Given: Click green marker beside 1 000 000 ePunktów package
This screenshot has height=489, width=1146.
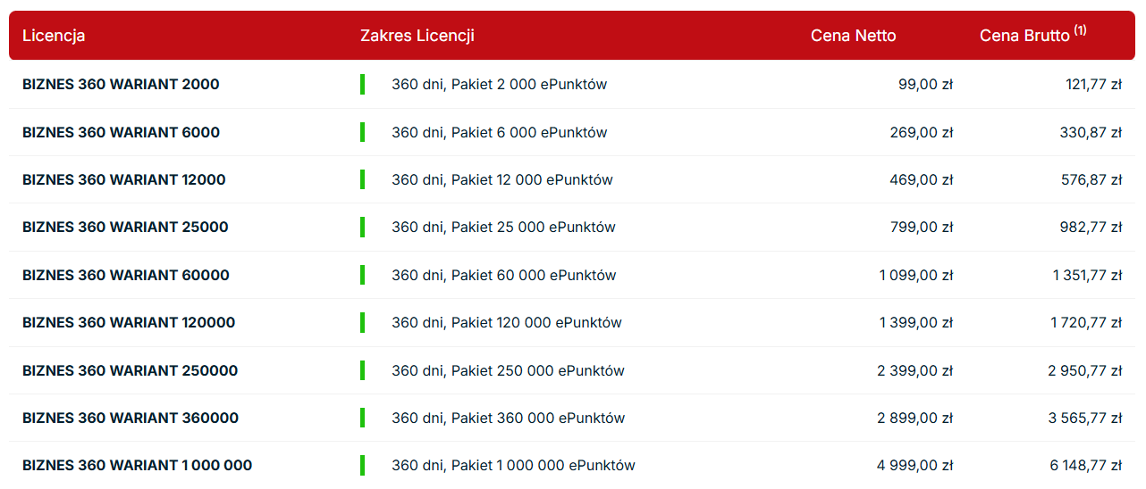Looking at the screenshot, I should click(x=362, y=466).
